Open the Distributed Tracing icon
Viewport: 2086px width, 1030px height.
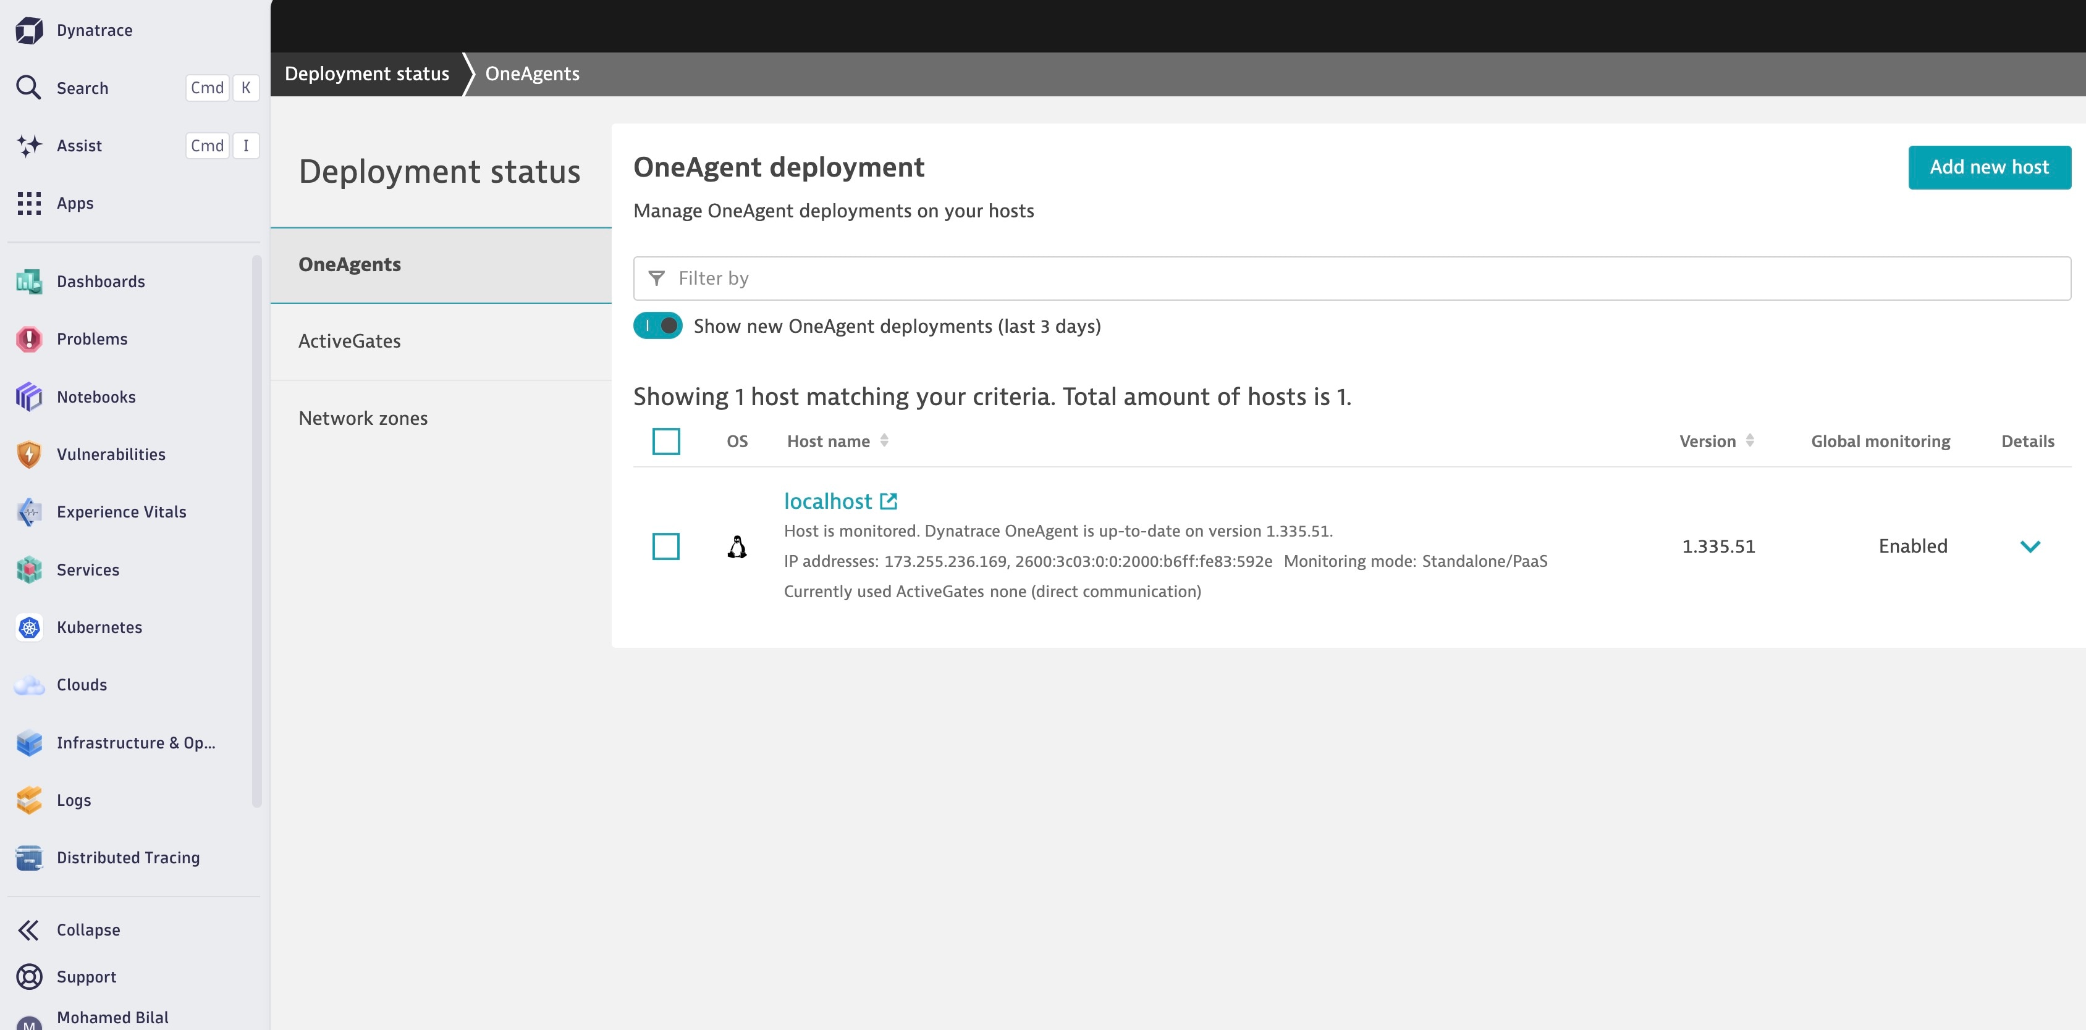pos(29,858)
